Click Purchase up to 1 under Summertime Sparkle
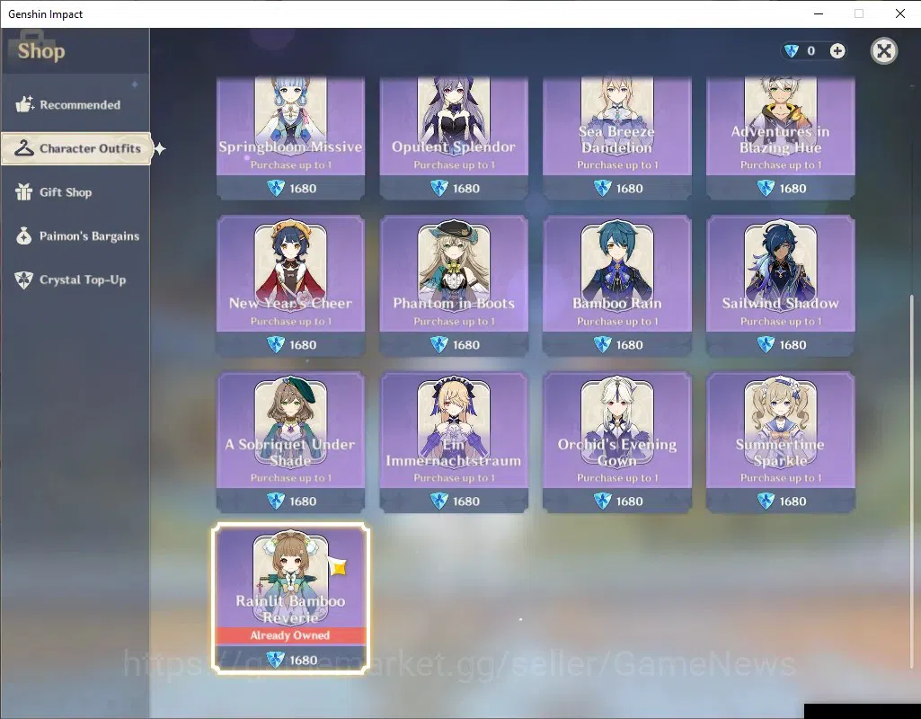The width and height of the screenshot is (921, 719). tap(781, 477)
